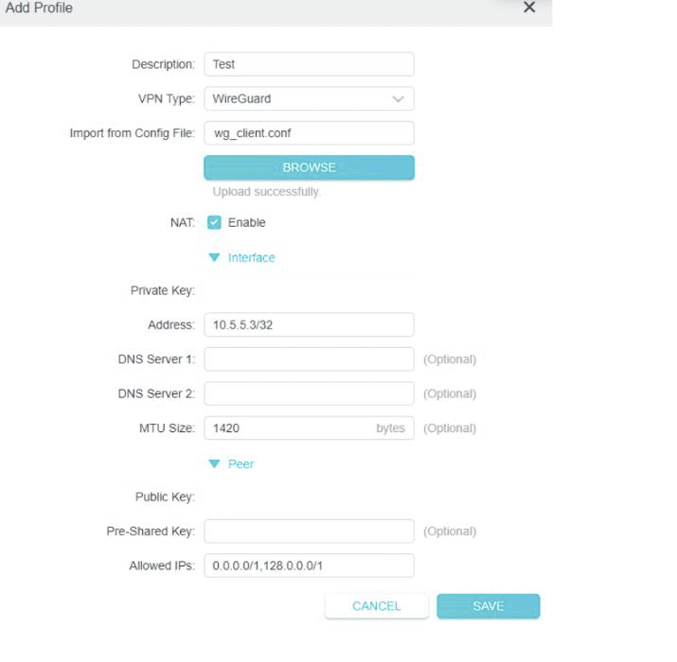
Task: Click the DNS Server 1 input field
Action: point(309,359)
